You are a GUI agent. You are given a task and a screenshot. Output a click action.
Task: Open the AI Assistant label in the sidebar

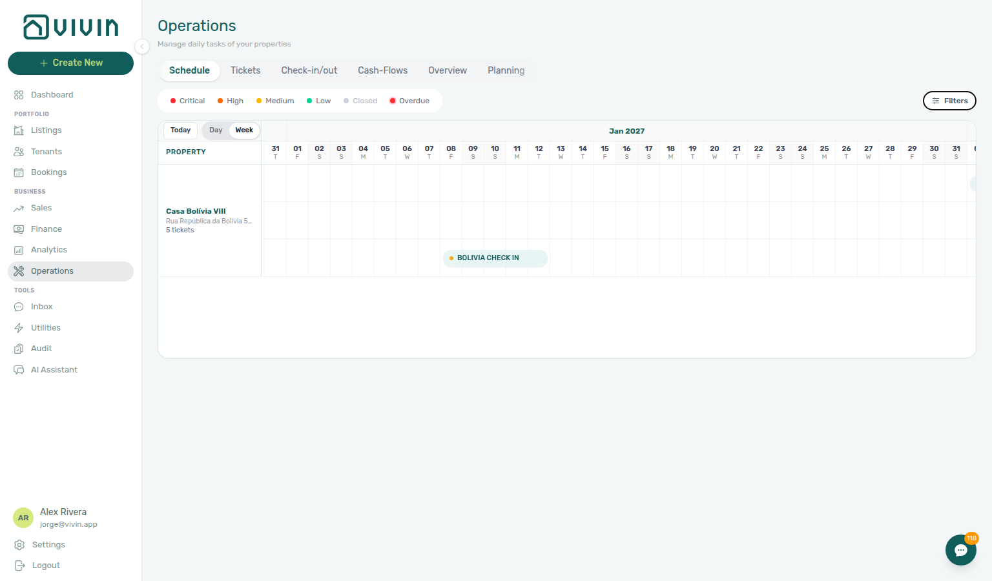tap(54, 370)
